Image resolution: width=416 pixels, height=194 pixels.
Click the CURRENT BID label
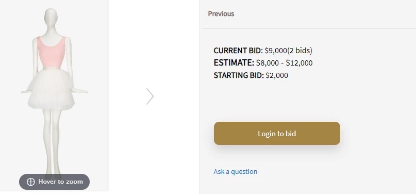tap(238, 51)
